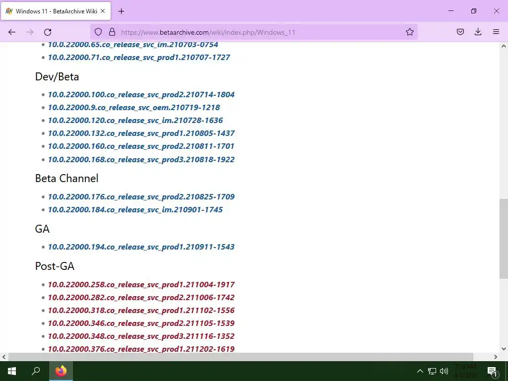Reload the current page

(48, 32)
